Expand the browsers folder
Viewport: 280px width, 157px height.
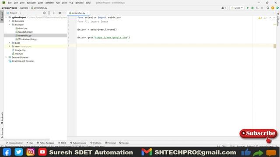pos(10,21)
